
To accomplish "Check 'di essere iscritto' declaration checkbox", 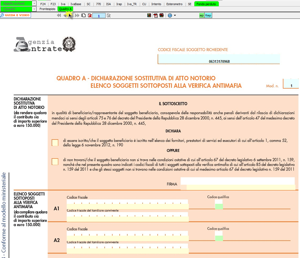I will (55, 143).
